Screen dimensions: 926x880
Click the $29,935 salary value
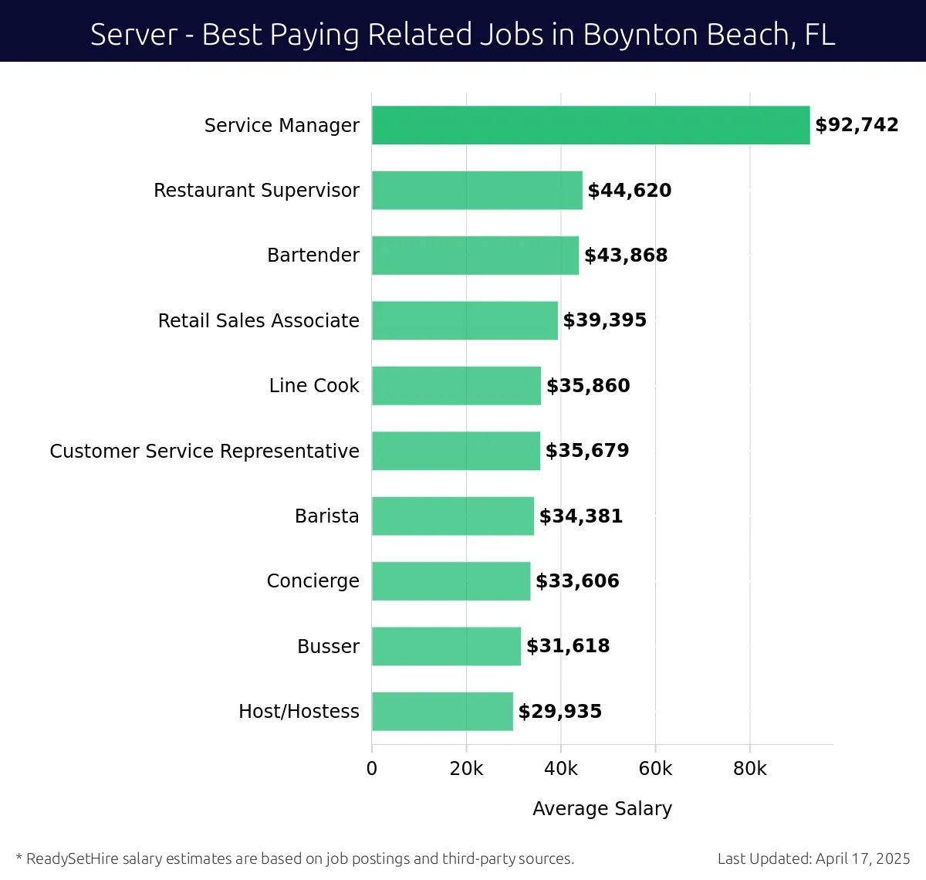click(560, 712)
